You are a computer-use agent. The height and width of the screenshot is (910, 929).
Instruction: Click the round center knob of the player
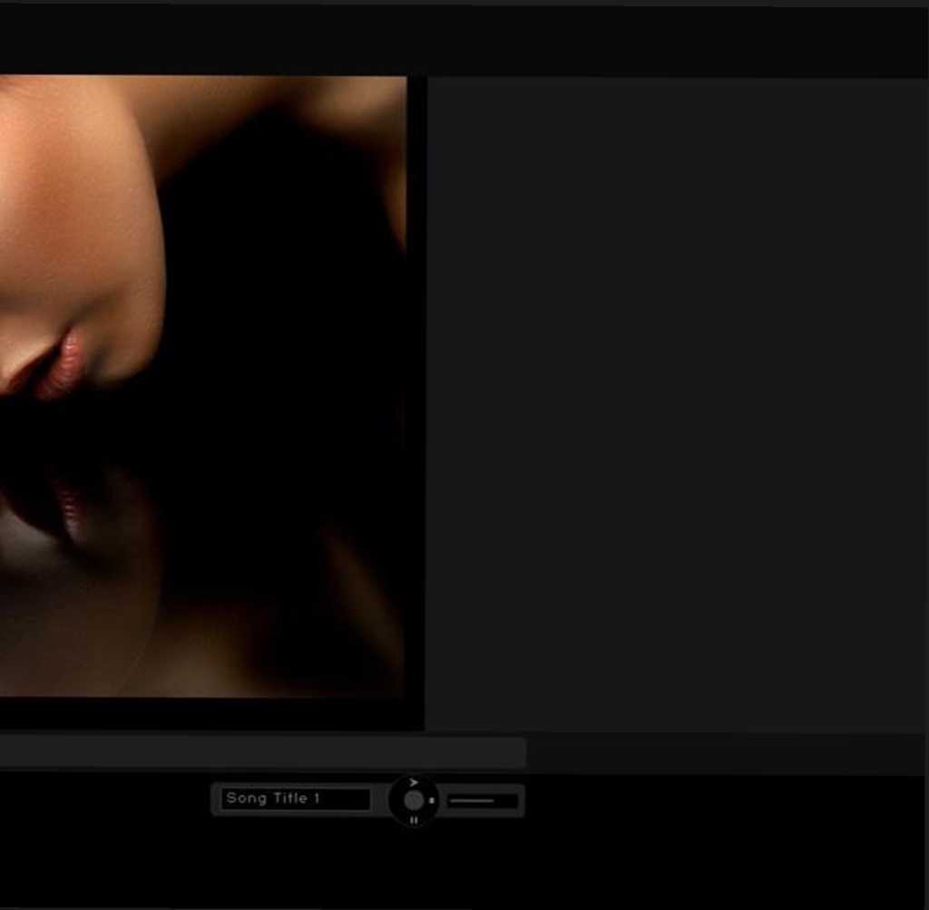pyautogui.click(x=414, y=800)
